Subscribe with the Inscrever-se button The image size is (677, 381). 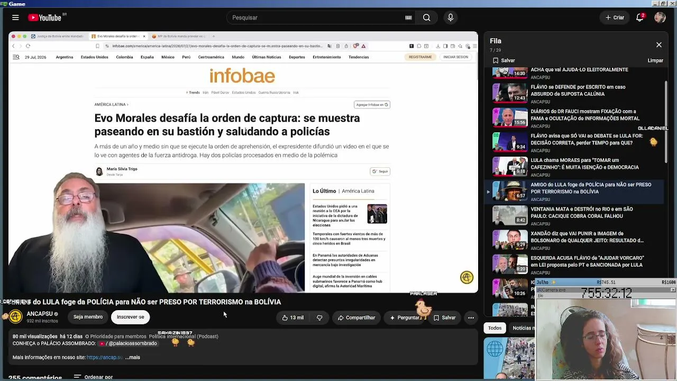[x=130, y=317]
